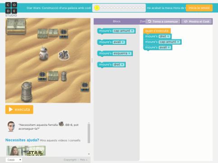Click the instructions panel scrollbar
The width and height of the screenshot is (218, 163).
pyautogui.click(x=89, y=134)
